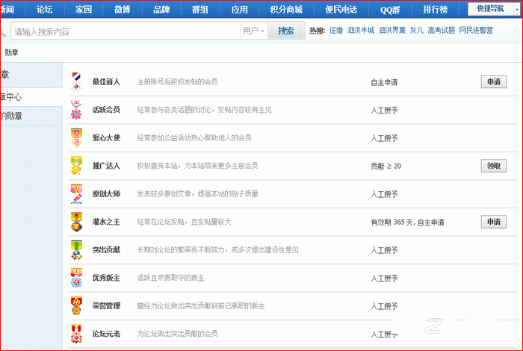Click 申请 button for 最佳新人

click(x=494, y=82)
